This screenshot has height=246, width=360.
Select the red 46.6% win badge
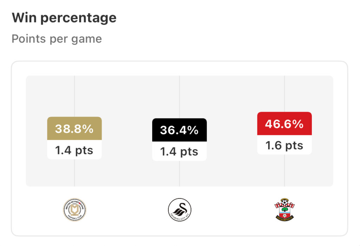click(284, 123)
